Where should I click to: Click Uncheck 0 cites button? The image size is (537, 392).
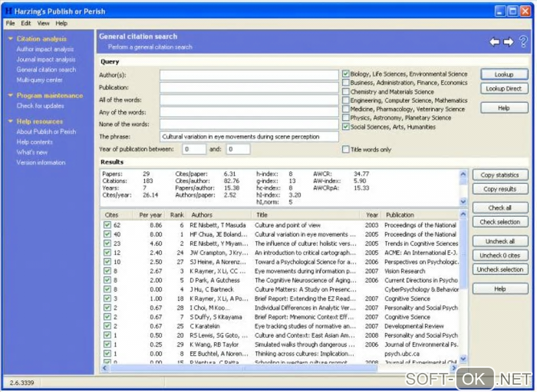(500, 255)
